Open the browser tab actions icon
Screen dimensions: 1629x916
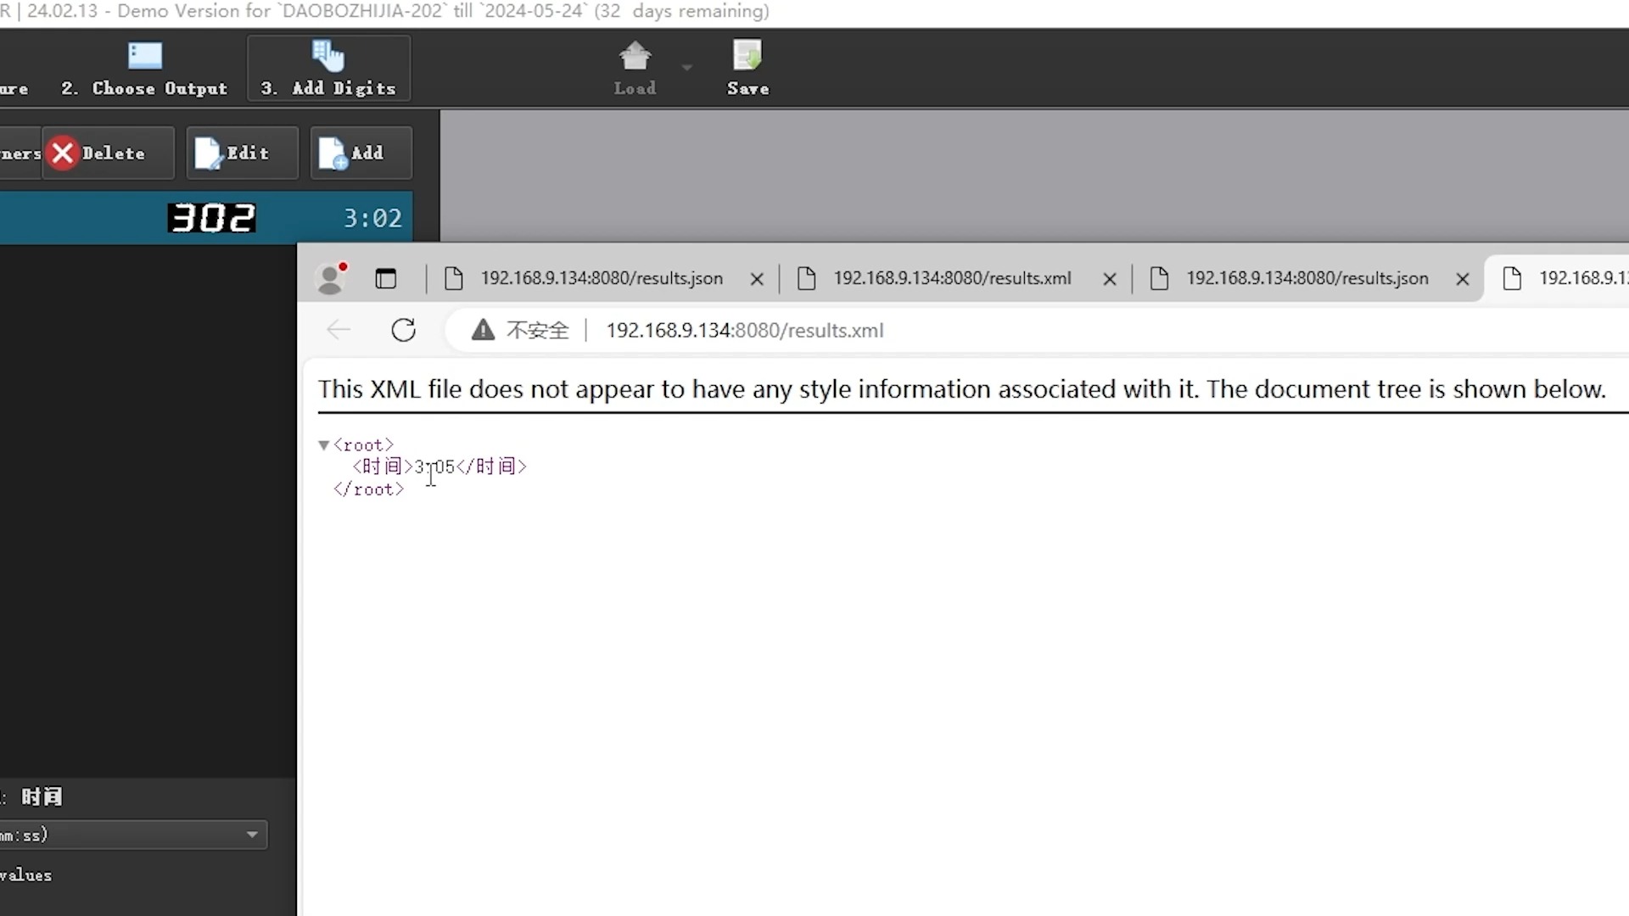[386, 278]
